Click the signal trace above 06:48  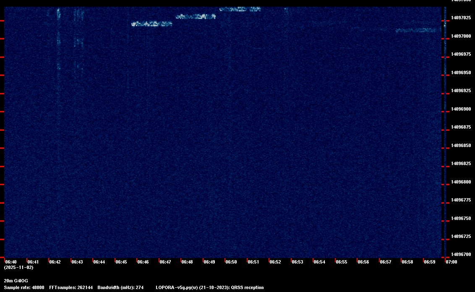(196, 16)
